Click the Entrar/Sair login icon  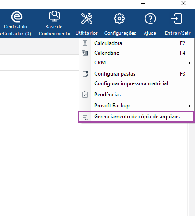pyautogui.click(x=176, y=19)
